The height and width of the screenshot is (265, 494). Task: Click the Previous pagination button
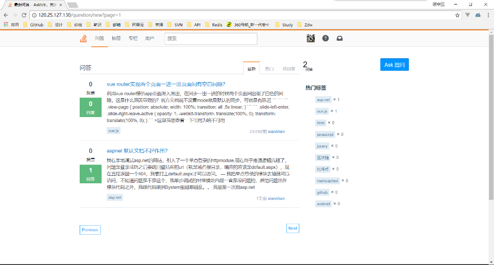(90, 230)
